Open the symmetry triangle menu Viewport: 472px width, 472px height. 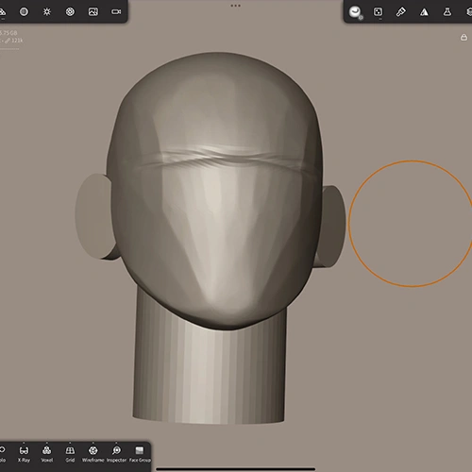pos(424,12)
